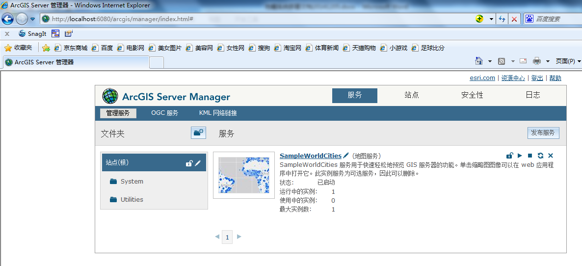The image size is (582, 266).
Task: Click the ArcGIS globe logo
Action: (x=110, y=96)
